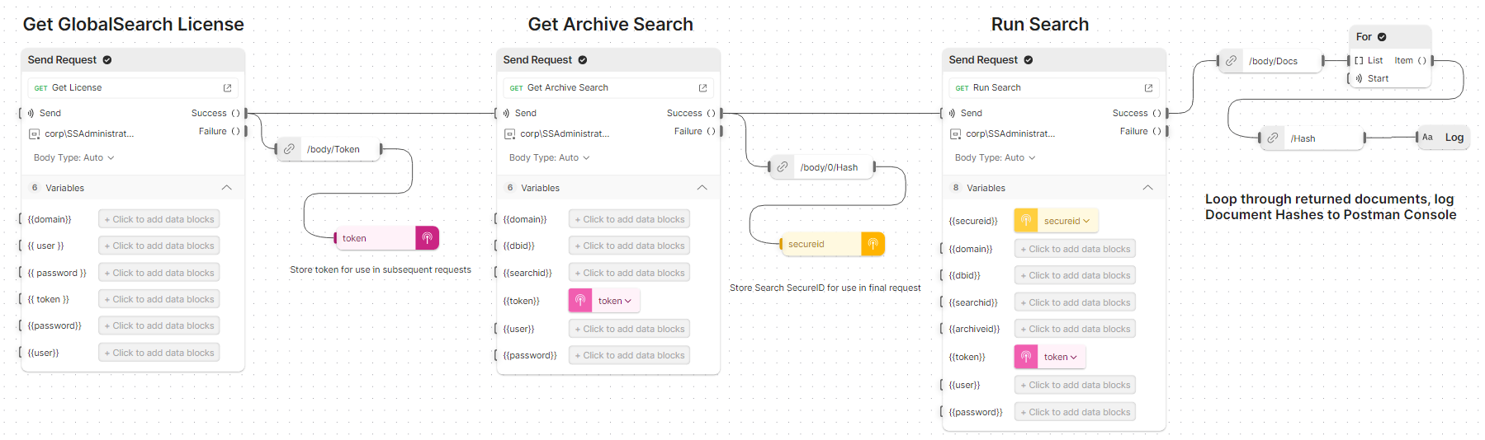Add data block for {{domain}} in Get License

pyautogui.click(x=159, y=219)
